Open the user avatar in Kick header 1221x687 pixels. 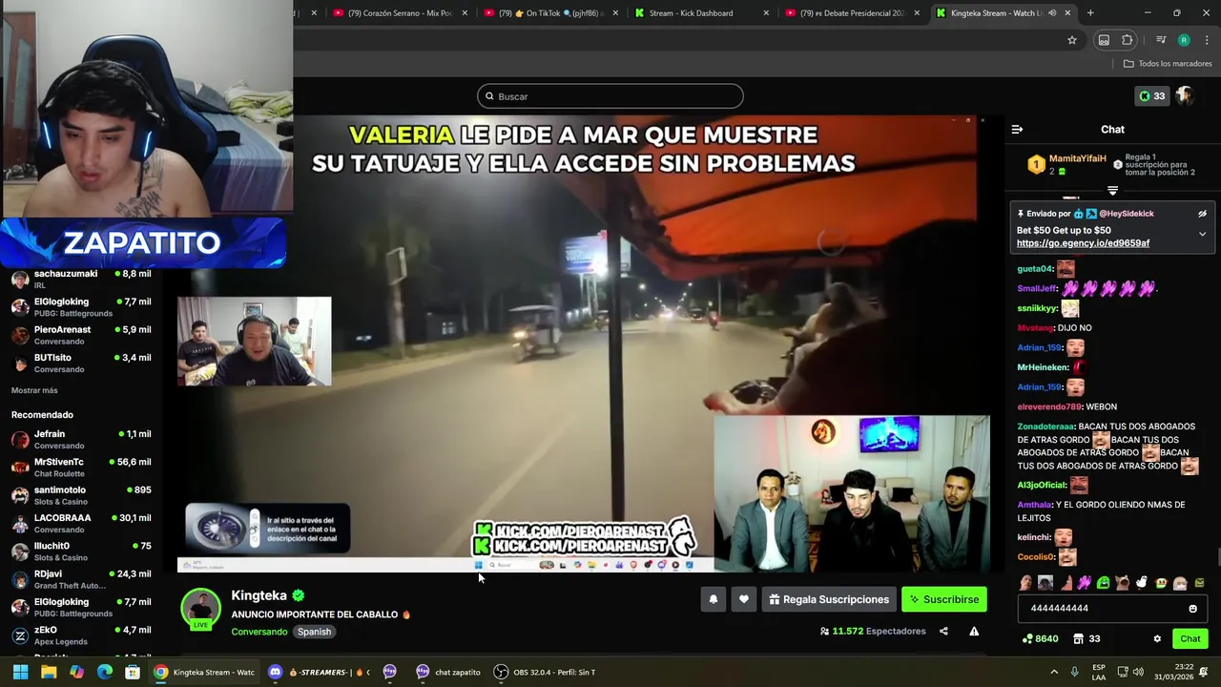click(x=1185, y=95)
